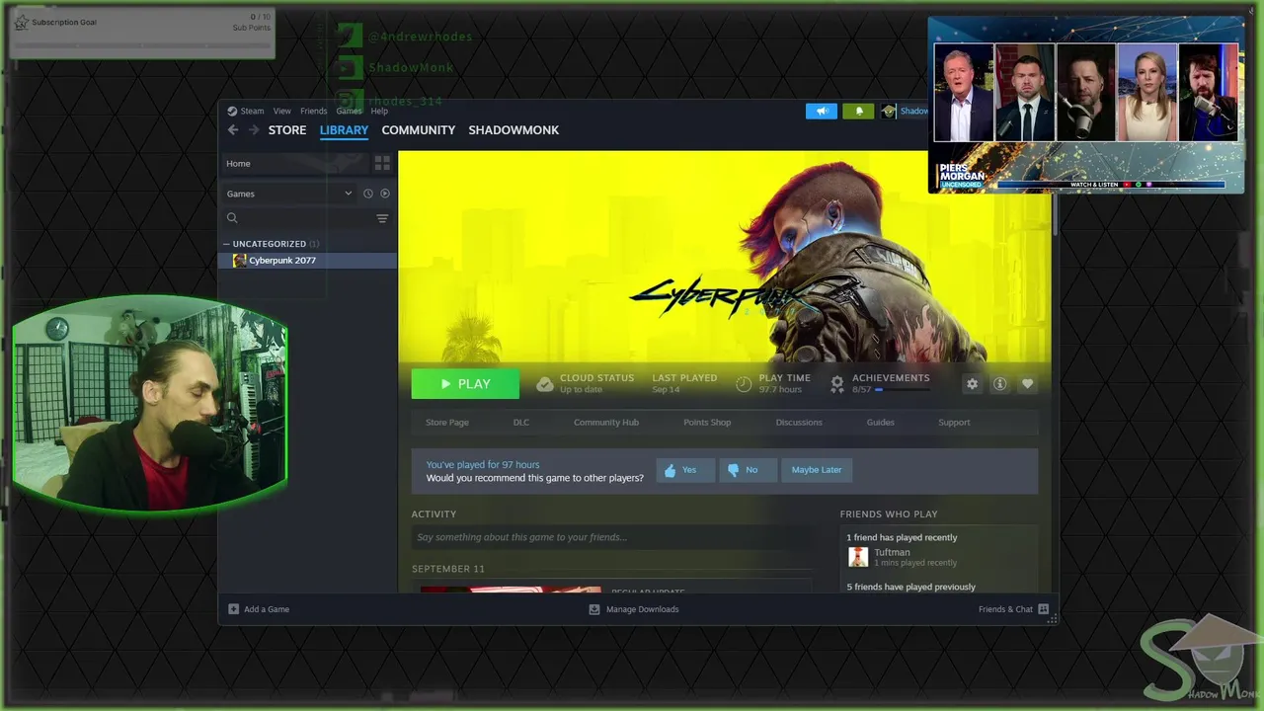
Task: Switch to the STORE tab
Action: pos(287,130)
